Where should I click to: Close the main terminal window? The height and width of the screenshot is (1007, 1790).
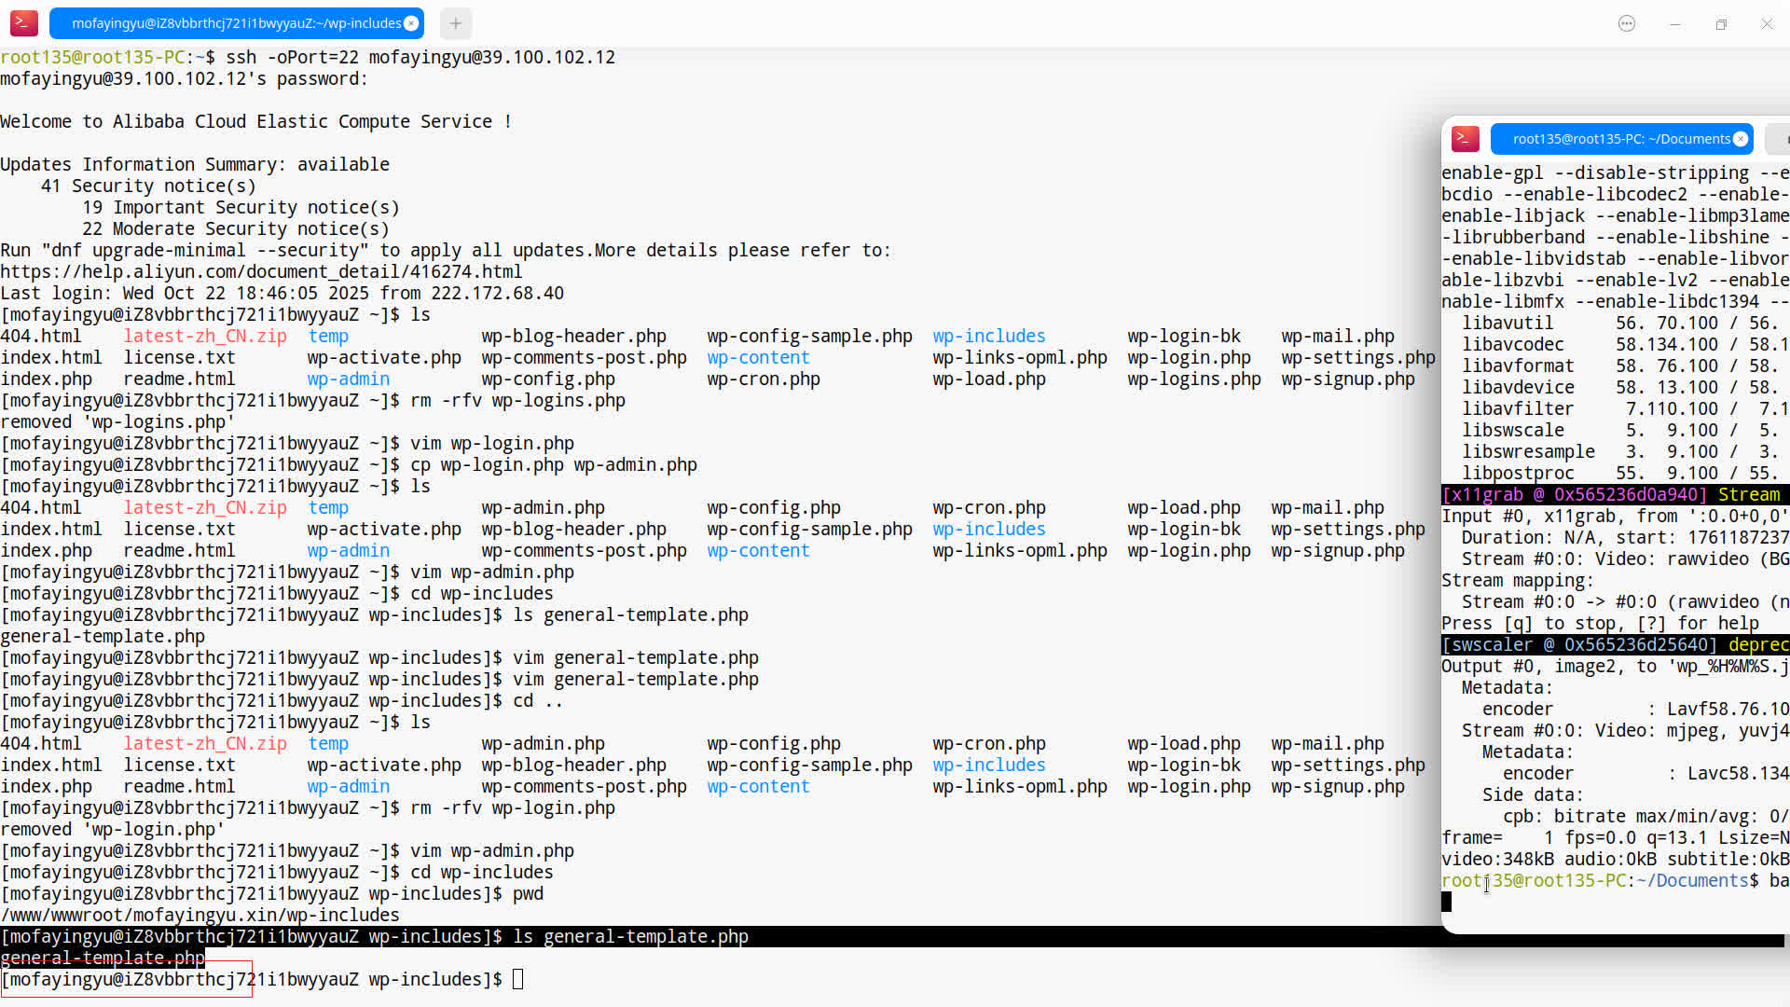tap(1767, 24)
